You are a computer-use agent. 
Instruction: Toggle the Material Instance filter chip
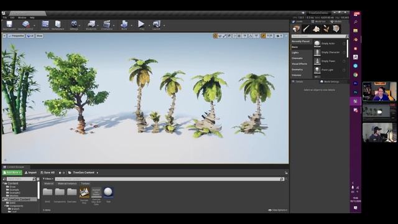pos(67,184)
